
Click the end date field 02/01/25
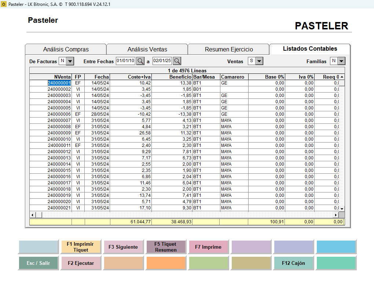[162, 61]
